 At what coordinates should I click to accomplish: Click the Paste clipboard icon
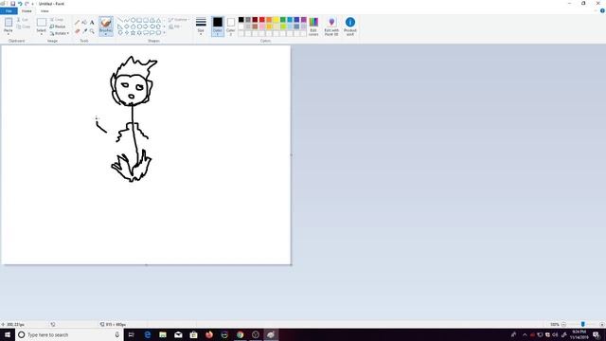point(9,23)
